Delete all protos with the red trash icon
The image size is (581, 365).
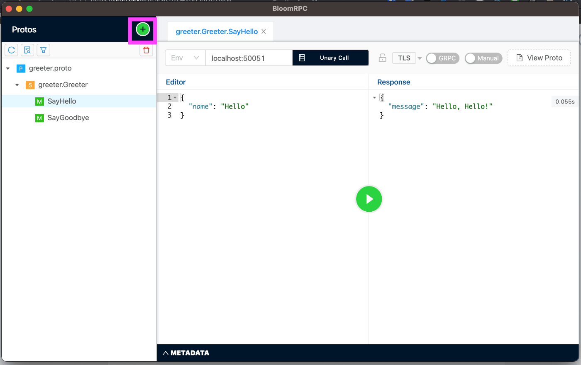(146, 50)
